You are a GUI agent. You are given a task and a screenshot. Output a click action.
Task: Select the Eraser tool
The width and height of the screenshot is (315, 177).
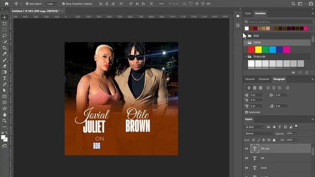coord(4,66)
